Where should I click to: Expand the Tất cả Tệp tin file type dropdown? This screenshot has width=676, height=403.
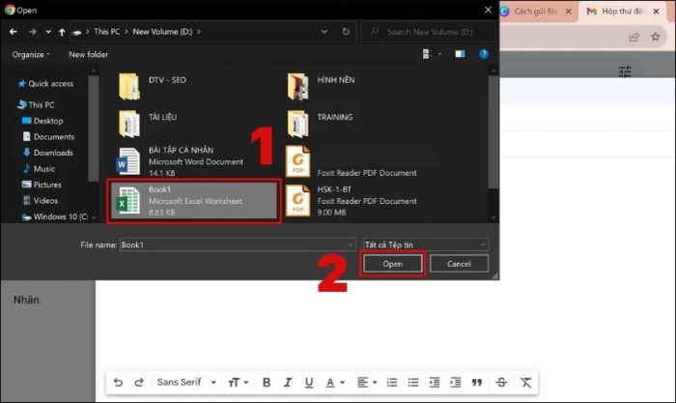pos(425,245)
